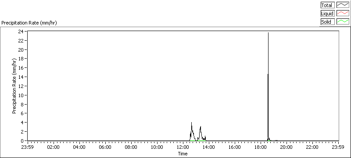Click the y-axis value 18
The height and width of the screenshot is (158, 351).
click(21, 59)
